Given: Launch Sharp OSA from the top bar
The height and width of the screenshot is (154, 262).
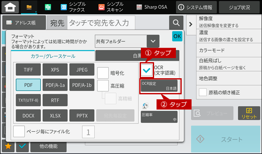Looking at the screenshot, I should click(x=152, y=7).
